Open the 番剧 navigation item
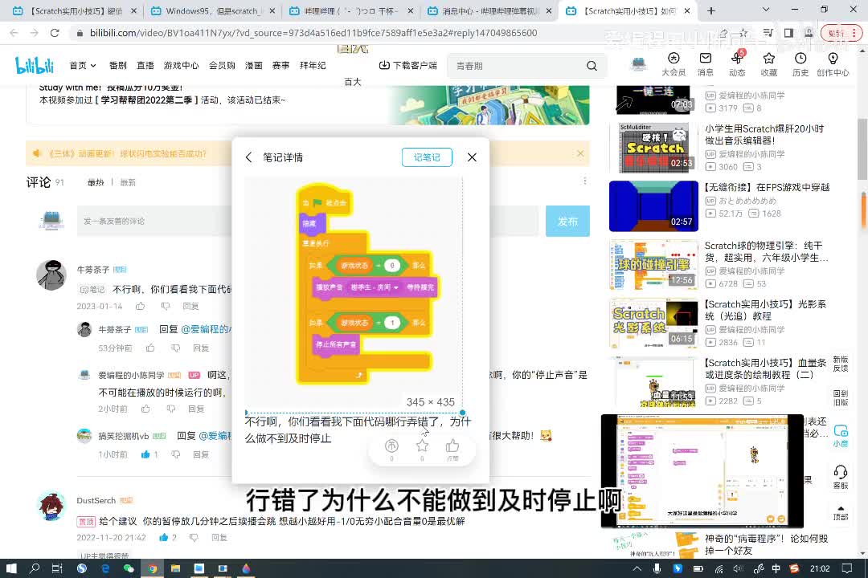The width and height of the screenshot is (868, 578). click(118, 65)
